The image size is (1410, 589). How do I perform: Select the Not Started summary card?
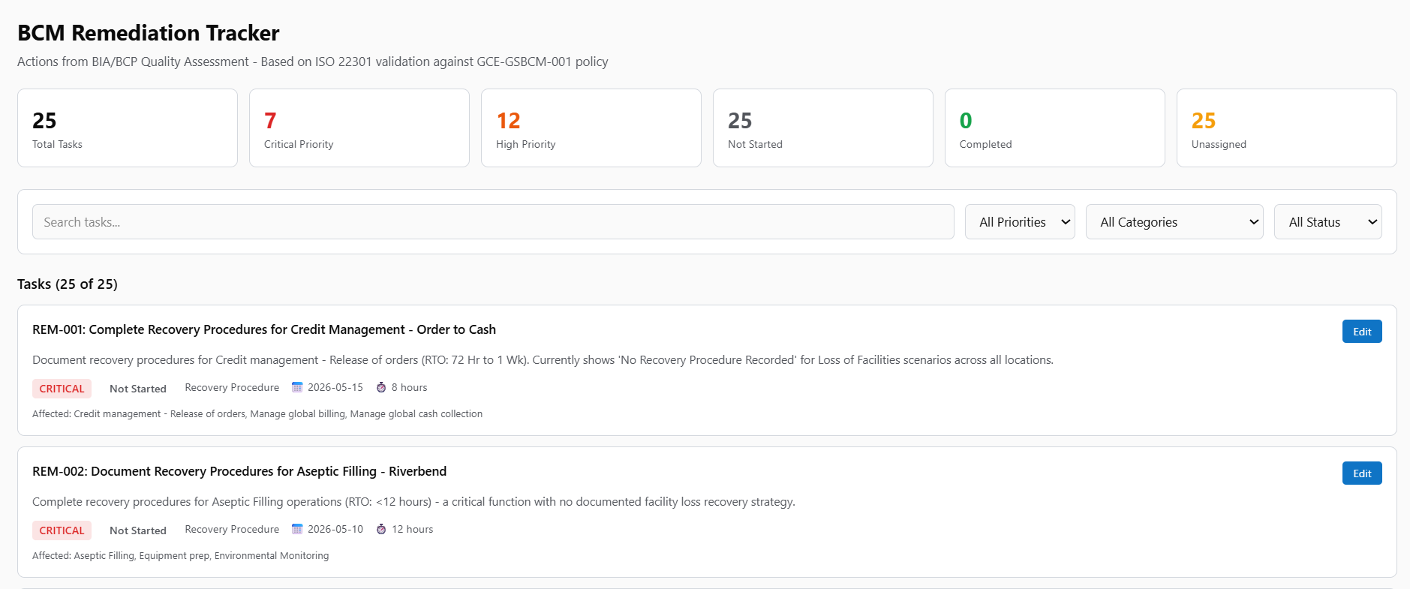(823, 128)
